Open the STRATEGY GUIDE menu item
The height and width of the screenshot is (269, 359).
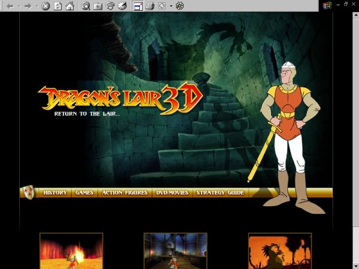[x=220, y=192]
